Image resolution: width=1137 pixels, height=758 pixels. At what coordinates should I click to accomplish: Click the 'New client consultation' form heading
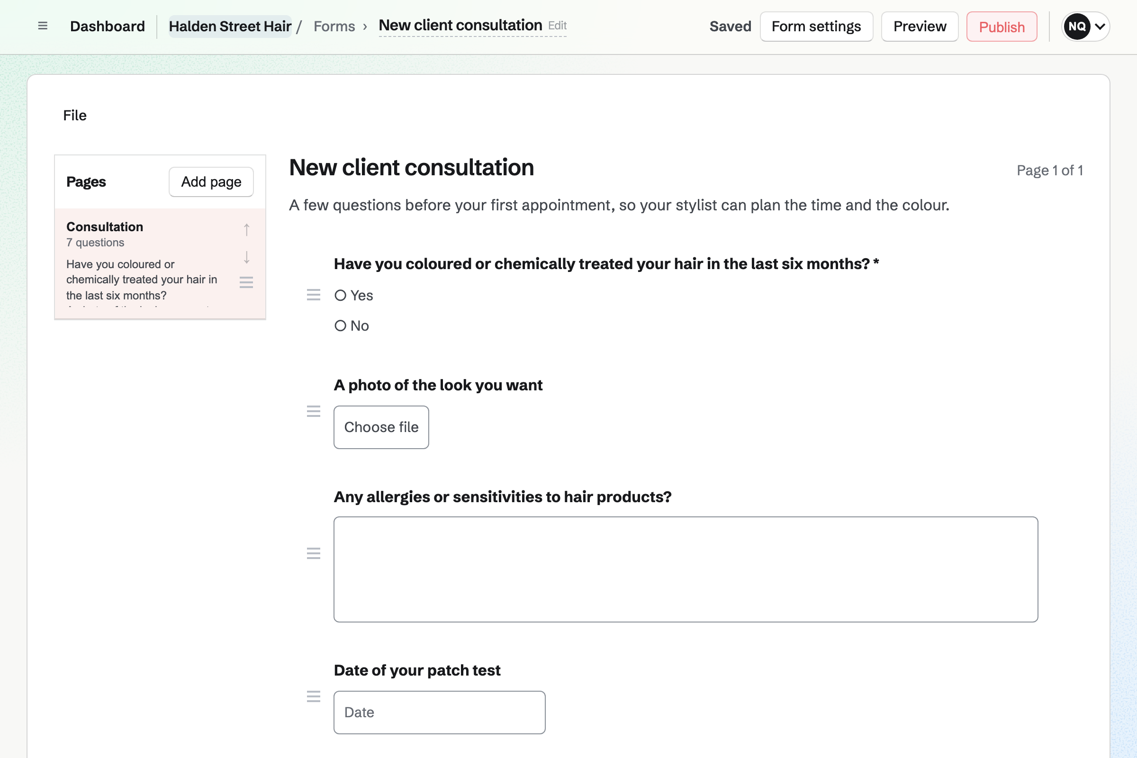click(x=411, y=168)
